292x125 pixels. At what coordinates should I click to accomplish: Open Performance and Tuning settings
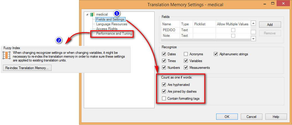[x=114, y=34]
